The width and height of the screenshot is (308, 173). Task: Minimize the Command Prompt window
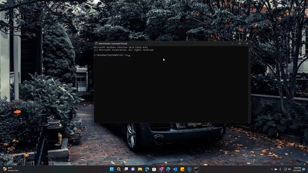[x=232, y=44]
